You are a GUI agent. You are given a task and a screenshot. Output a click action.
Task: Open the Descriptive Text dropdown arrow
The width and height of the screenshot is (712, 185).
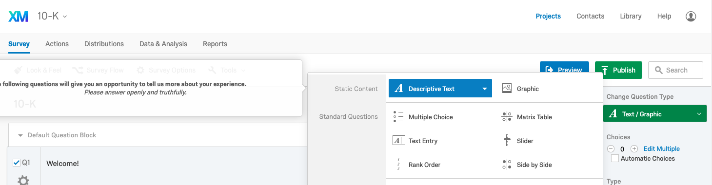[485, 89]
